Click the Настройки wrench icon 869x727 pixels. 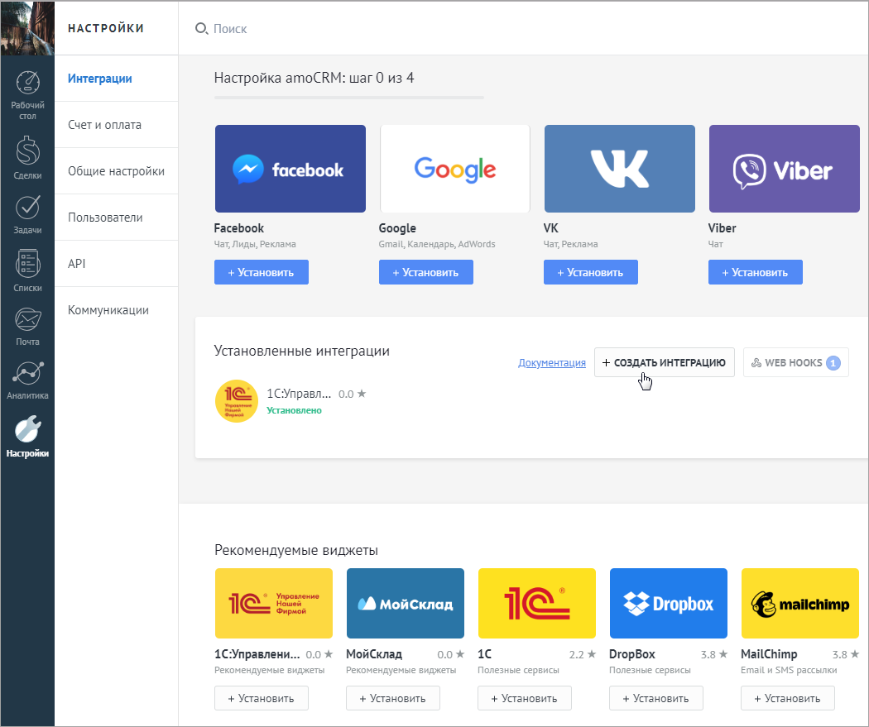coord(28,429)
